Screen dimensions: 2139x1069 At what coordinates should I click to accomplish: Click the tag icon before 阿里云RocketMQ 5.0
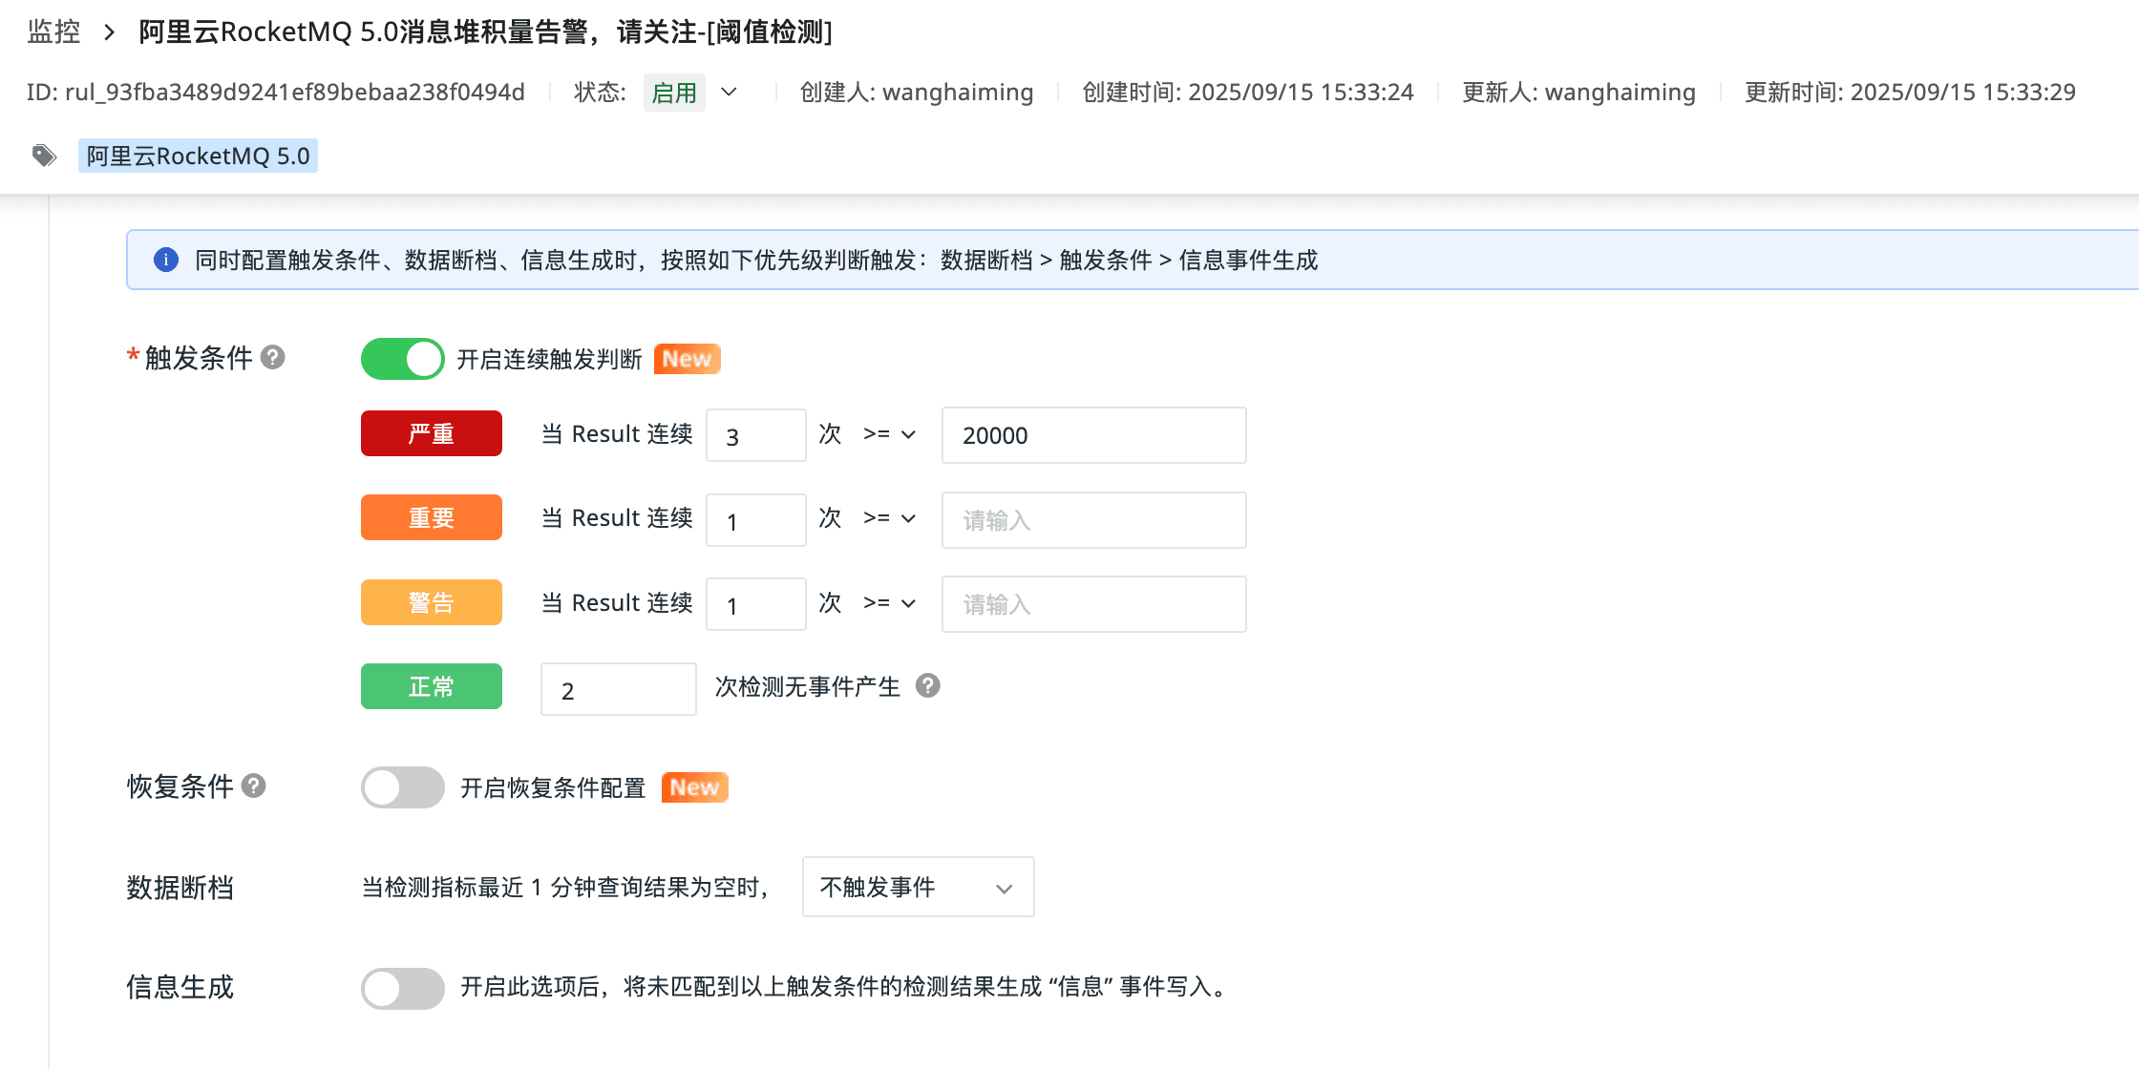pos(44,156)
